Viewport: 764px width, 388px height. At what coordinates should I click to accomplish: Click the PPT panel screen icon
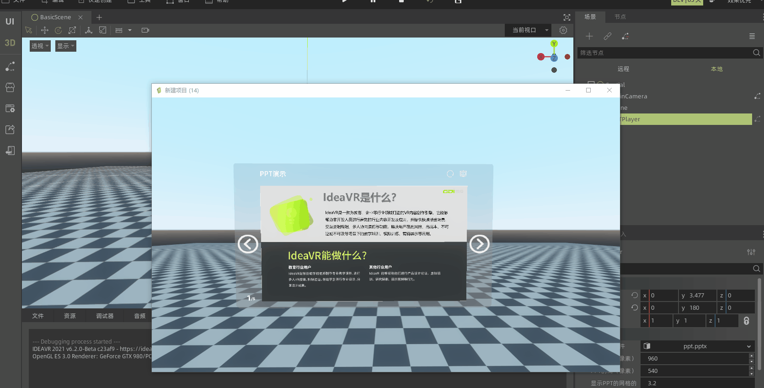click(x=463, y=174)
